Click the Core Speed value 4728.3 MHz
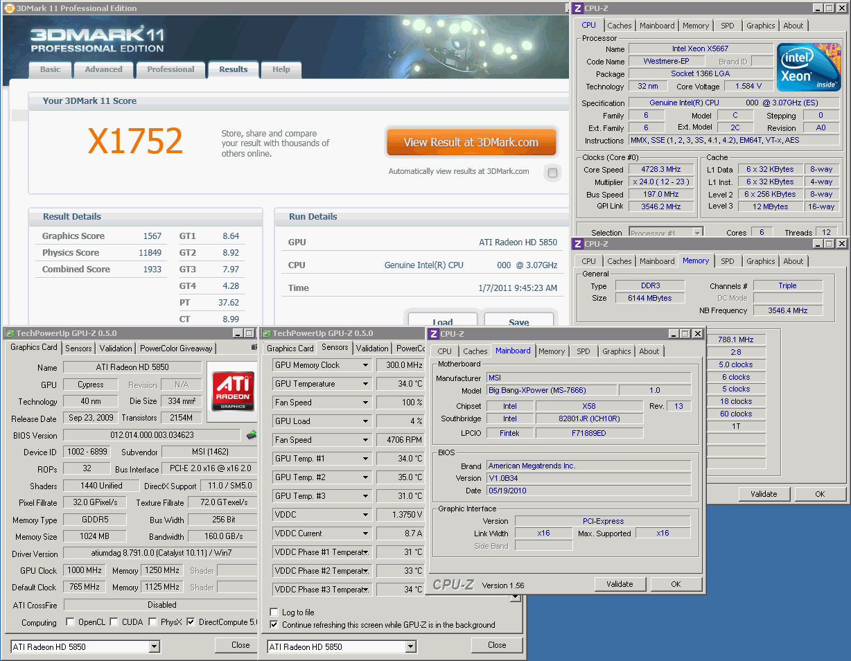Screen dimensions: 851x661 point(661,169)
